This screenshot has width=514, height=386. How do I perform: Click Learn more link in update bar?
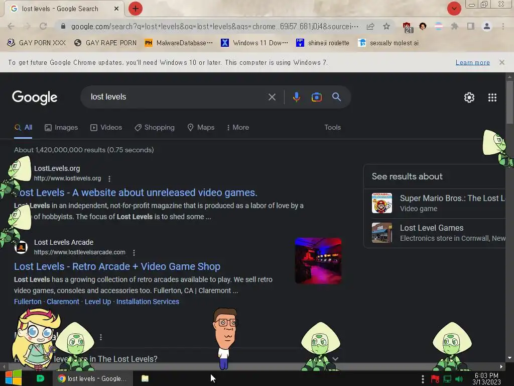[x=473, y=62]
